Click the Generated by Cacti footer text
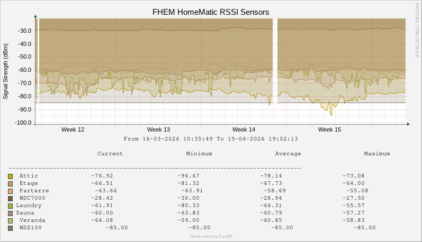 tap(211, 236)
